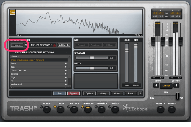The height and width of the screenshot is (127, 191).
Task: Toggle the Dynamics module power button
Action: (96, 107)
